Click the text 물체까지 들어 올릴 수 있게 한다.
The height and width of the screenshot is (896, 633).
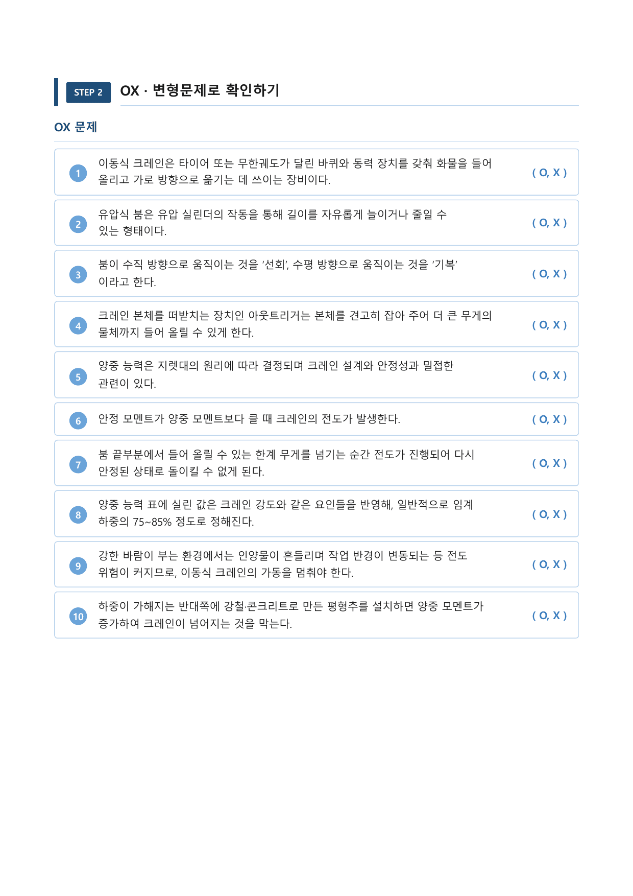click(176, 333)
